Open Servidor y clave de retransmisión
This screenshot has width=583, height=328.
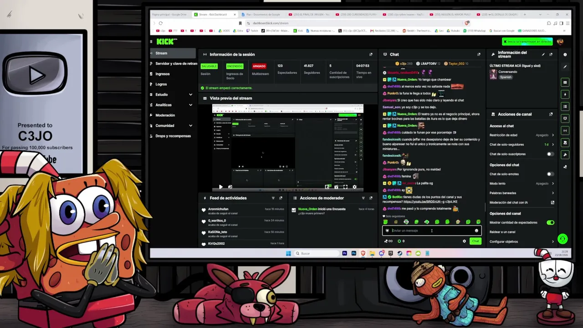click(174, 64)
